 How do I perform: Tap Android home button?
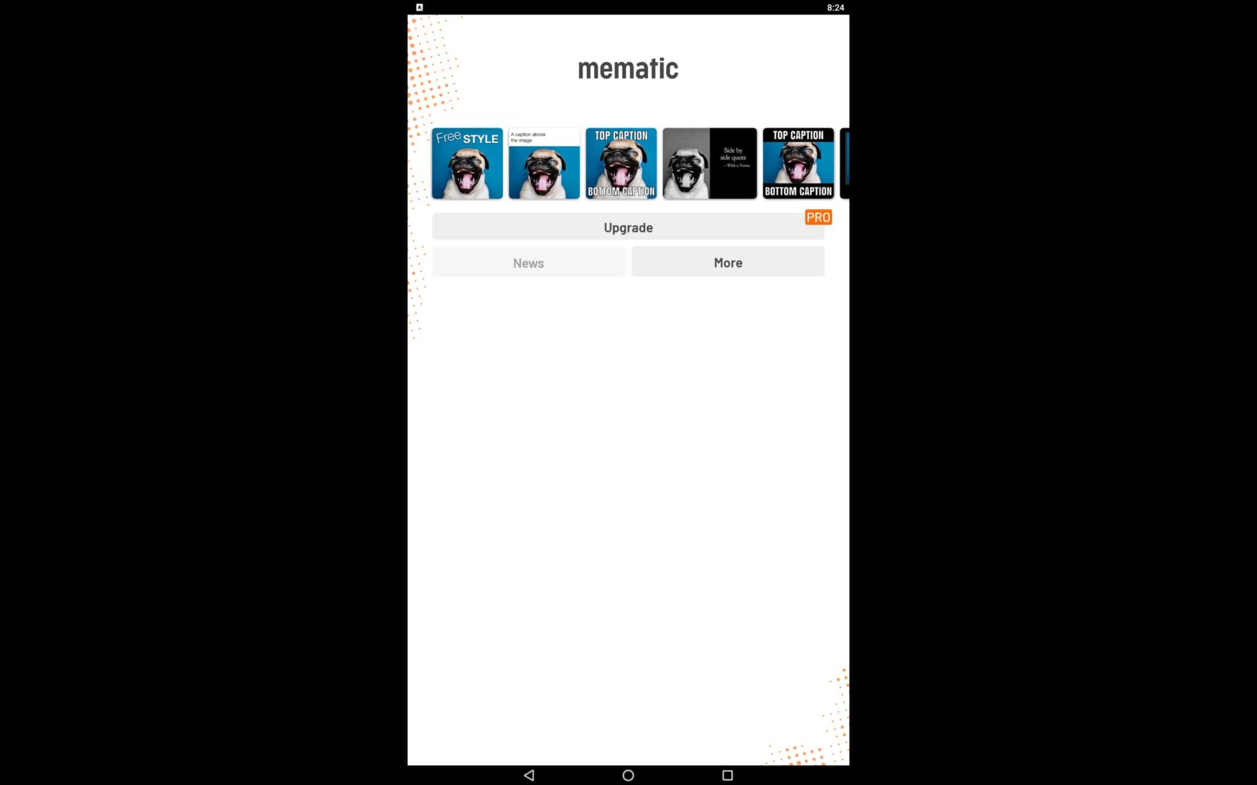628,775
